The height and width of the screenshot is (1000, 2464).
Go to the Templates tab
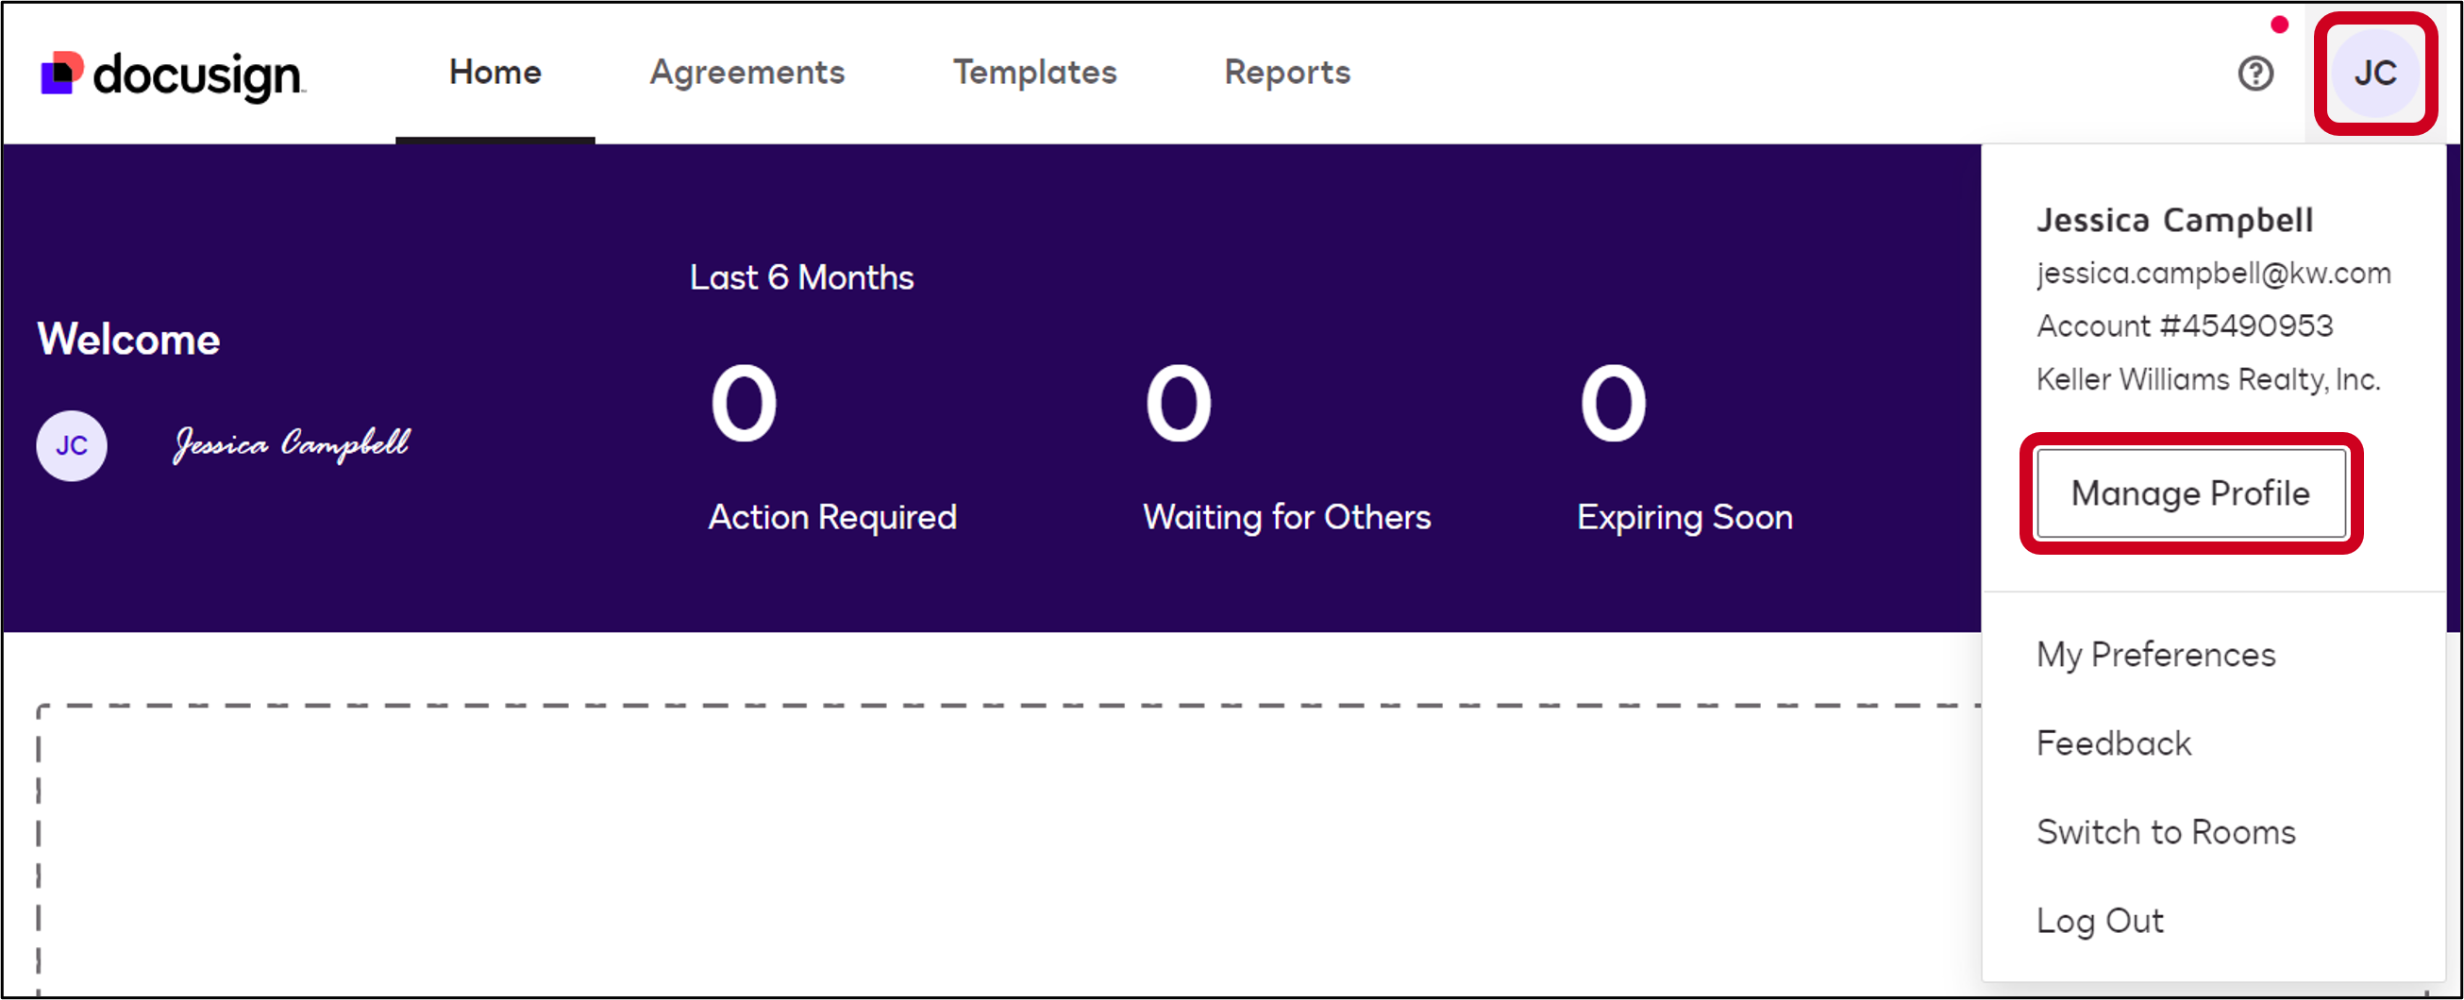pos(1034,73)
